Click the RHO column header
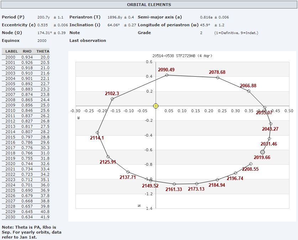 click(x=27, y=51)
